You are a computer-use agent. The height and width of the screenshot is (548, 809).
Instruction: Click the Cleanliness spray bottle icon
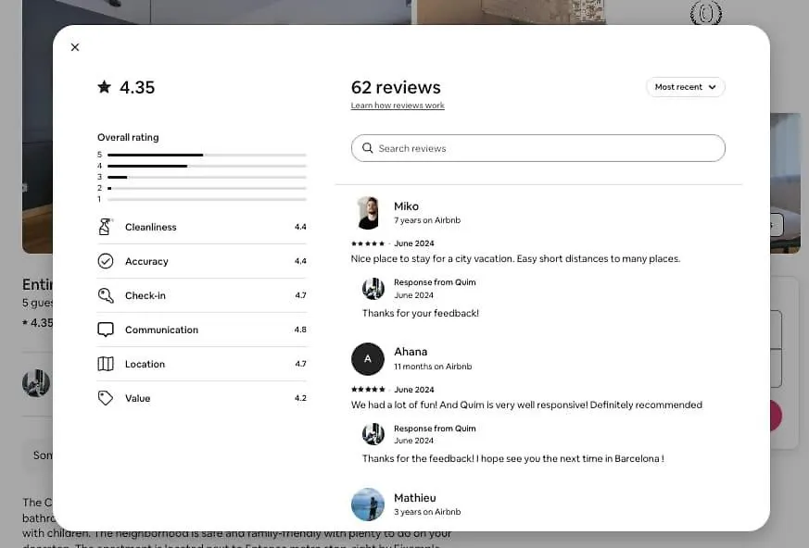point(106,227)
